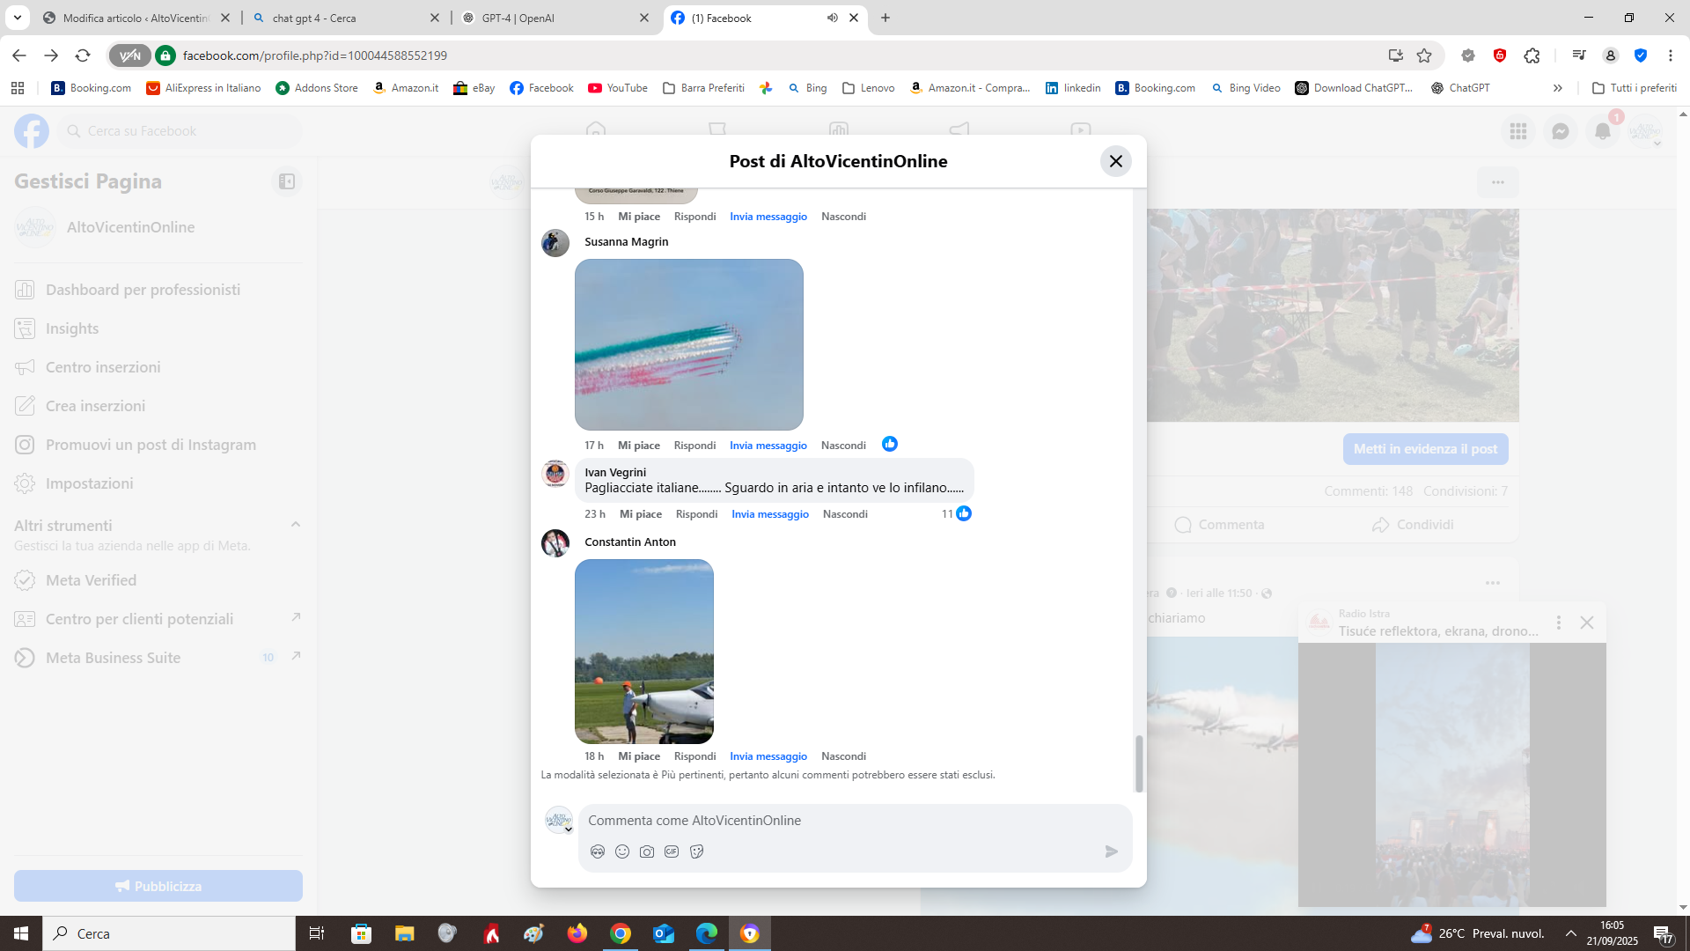Mute the Facebook tab audio

(x=833, y=18)
